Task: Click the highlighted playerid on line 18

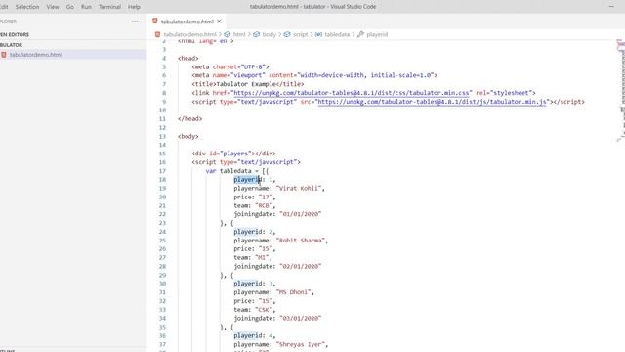Action: pos(247,180)
